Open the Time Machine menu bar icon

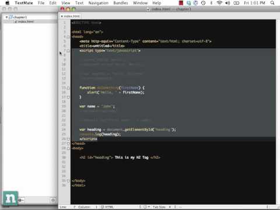[204, 3]
